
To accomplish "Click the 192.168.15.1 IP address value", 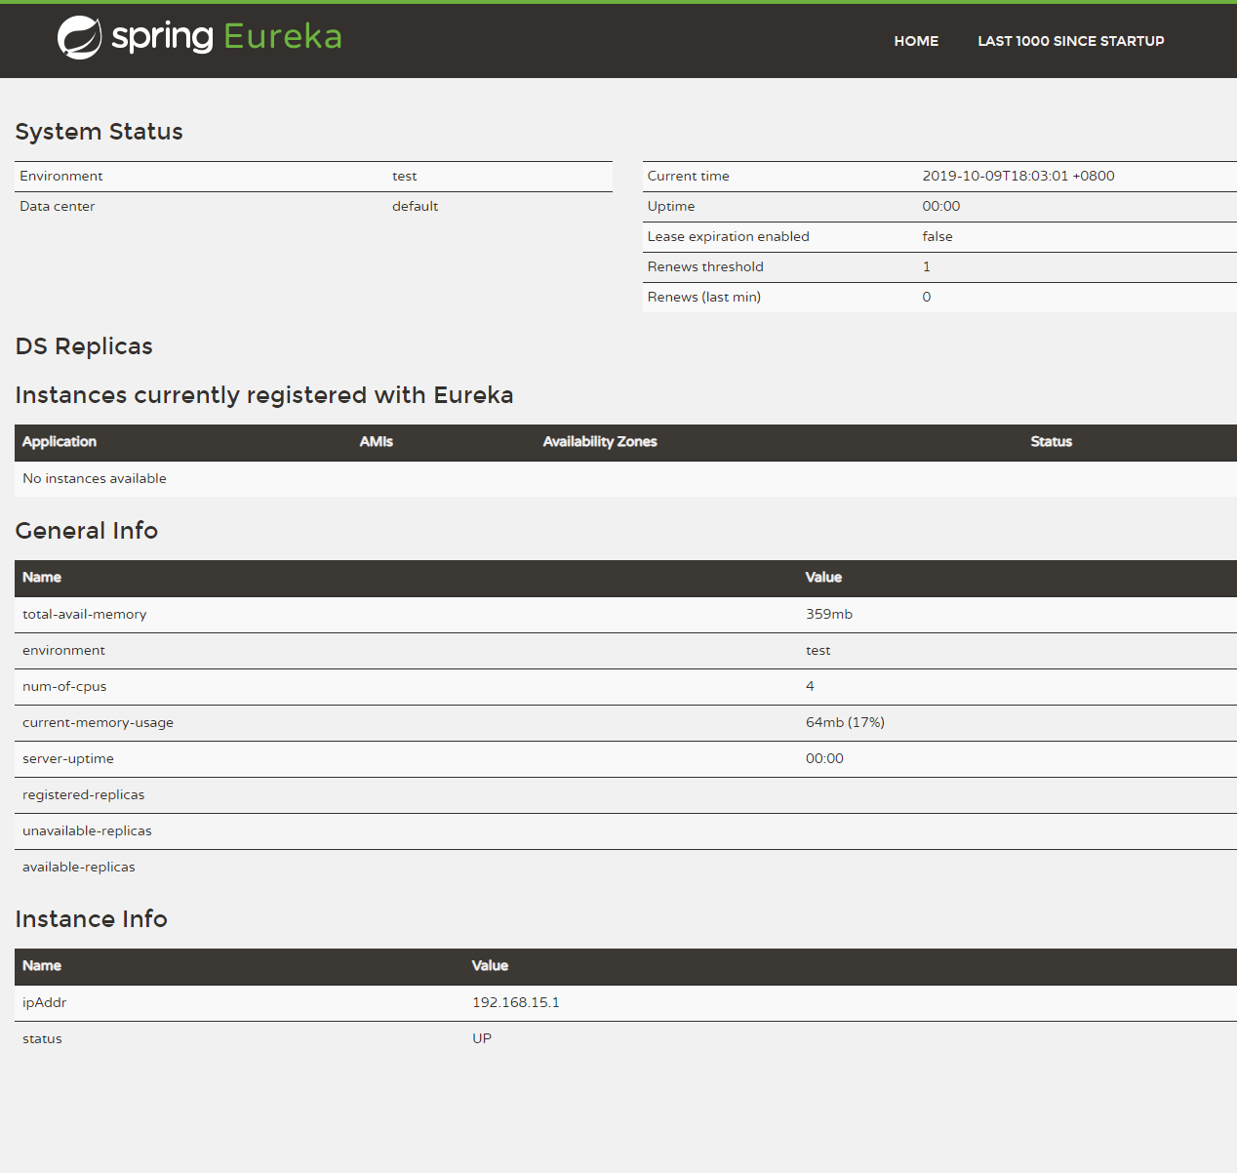I will (x=516, y=1003).
